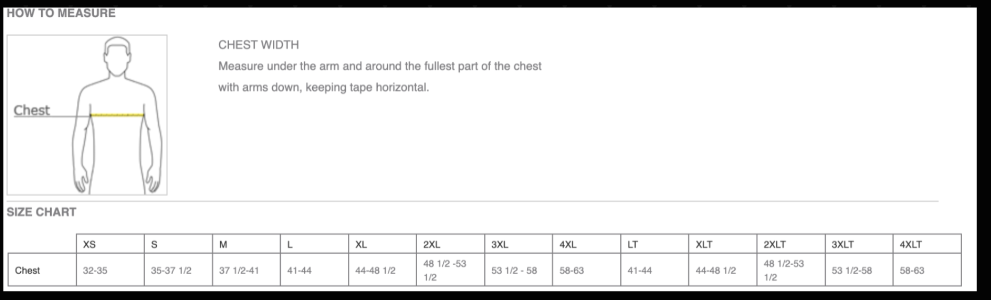Select the 3XLT size column header
The image size is (991, 300).
(x=842, y=245)
